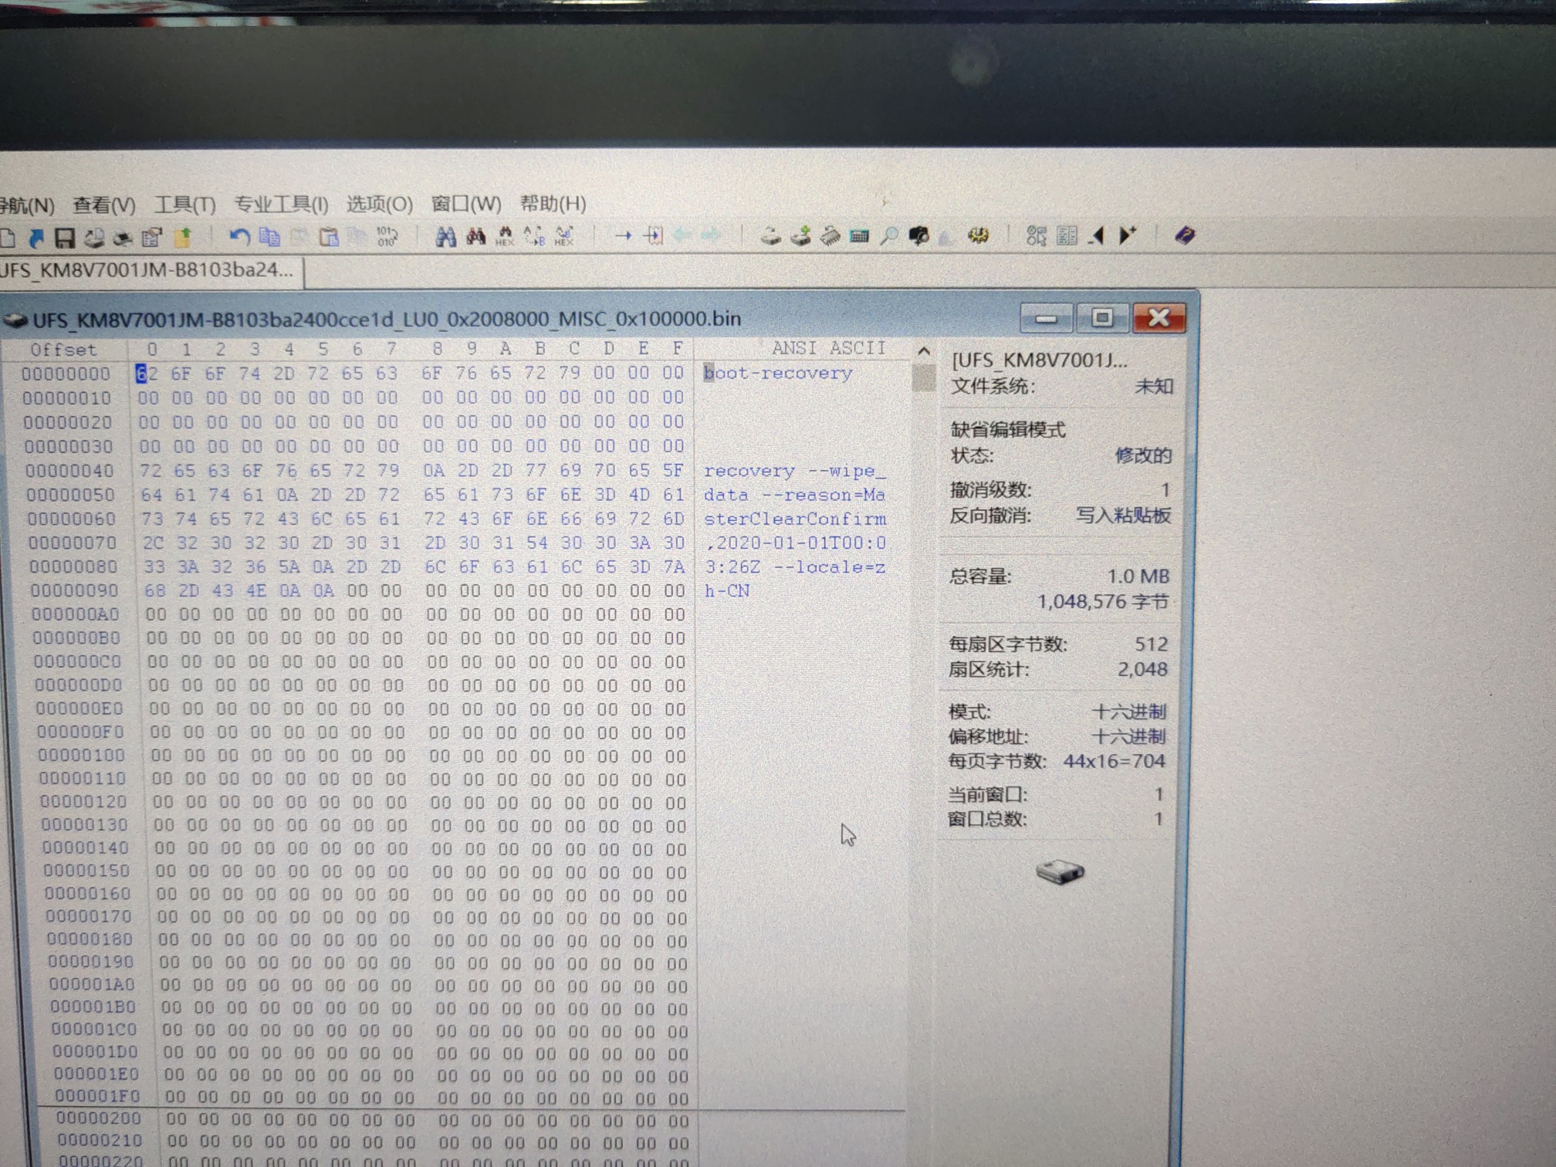Open the 选项(O) menu

coord(379,204)
